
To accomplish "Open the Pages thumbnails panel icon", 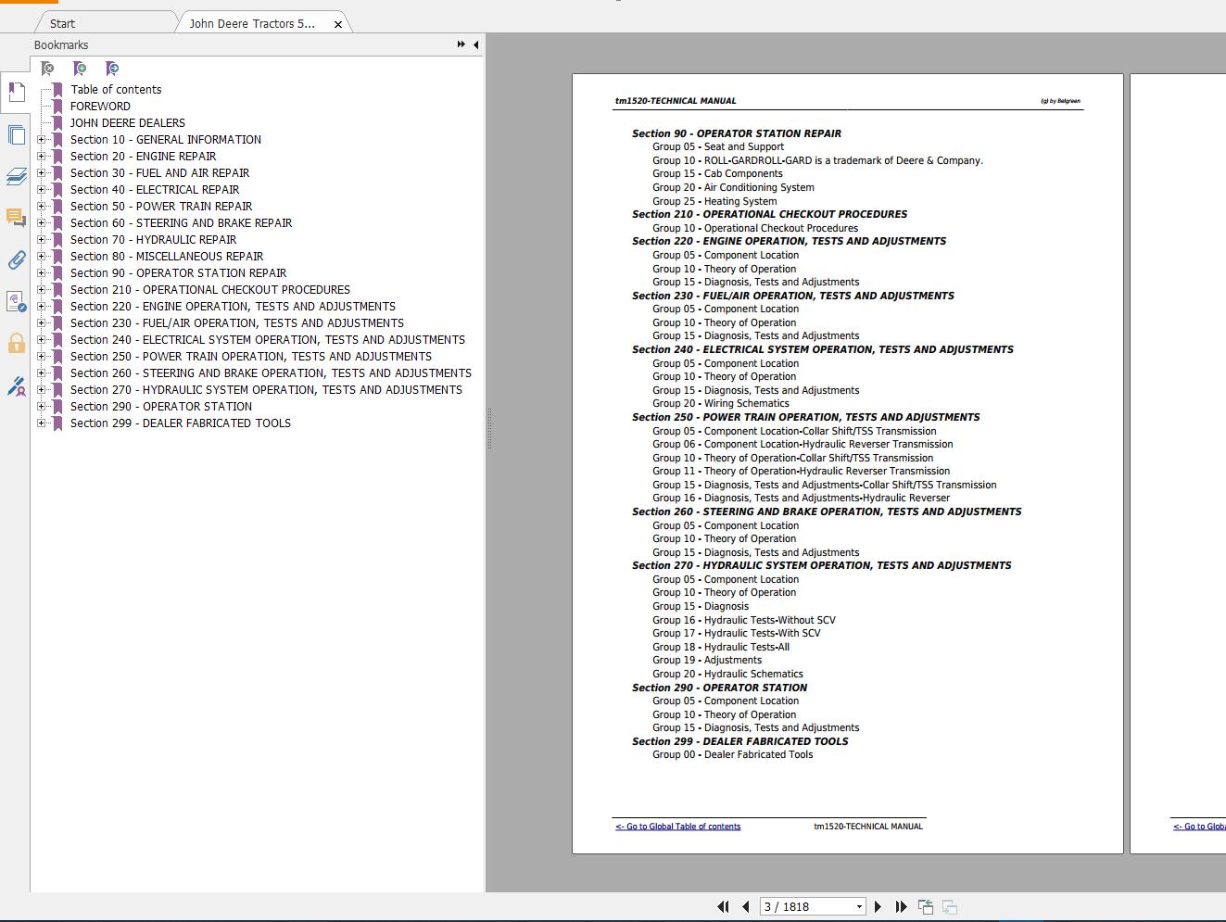I will (x=16, y=134).
